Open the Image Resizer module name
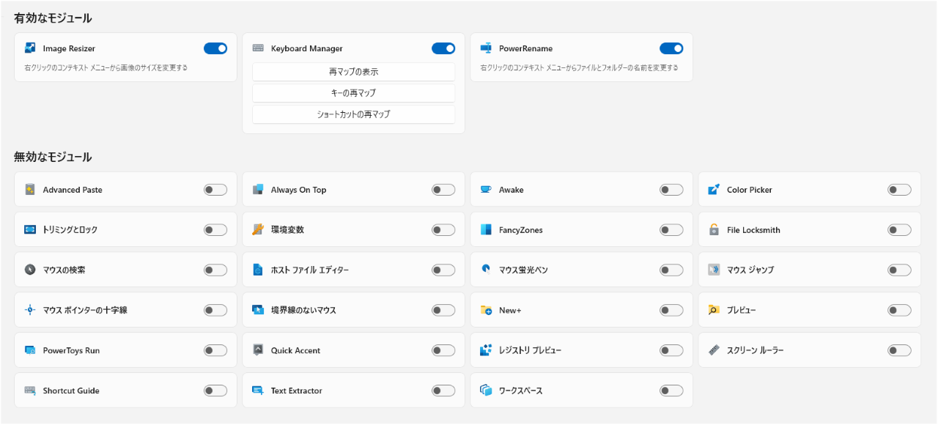The image size is (938, 425). coord(69,48)
